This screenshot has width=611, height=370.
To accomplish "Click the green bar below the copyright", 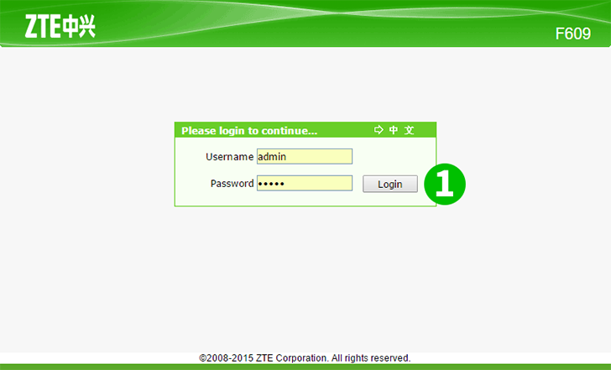I will point(305,367).
